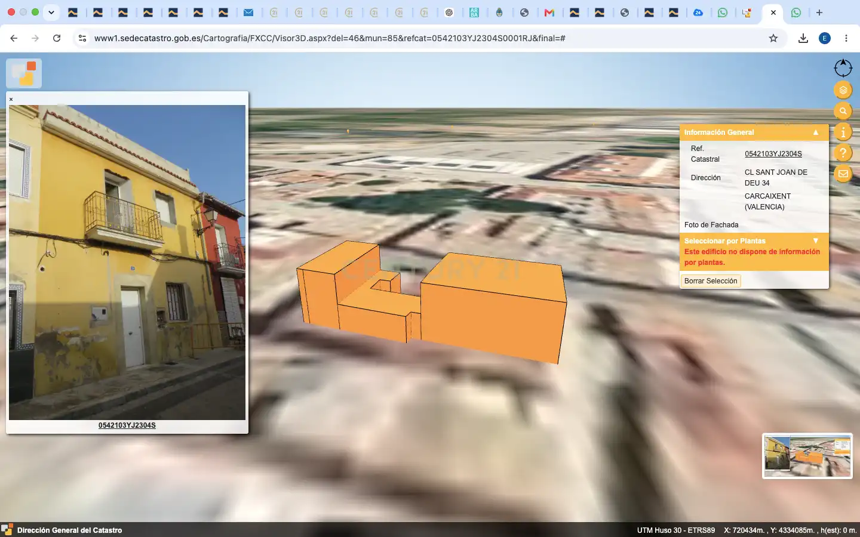Click the Catastro squares logo above photo
Screen dimensions: 860x537
[24, 73]
